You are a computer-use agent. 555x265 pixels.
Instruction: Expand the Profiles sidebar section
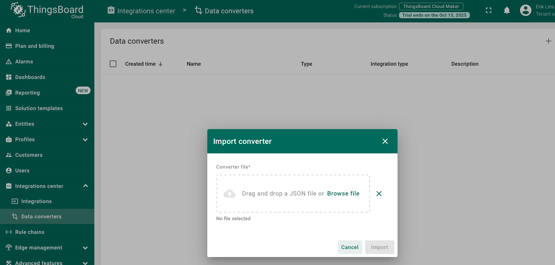click(x=85, y=140)
